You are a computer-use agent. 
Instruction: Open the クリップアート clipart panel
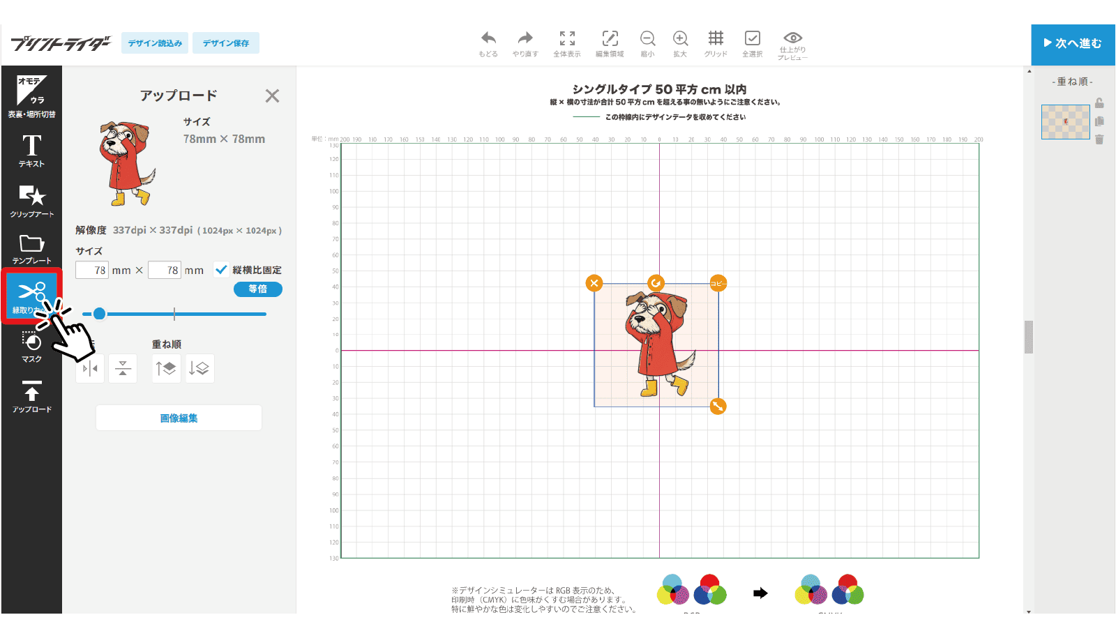pyautogui.click(x=31, y=201)
